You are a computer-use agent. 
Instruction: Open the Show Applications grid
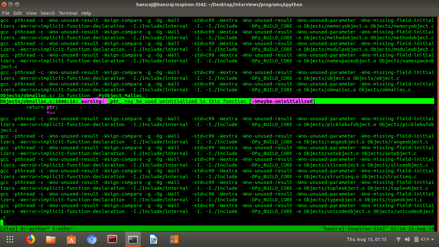[x=10, y=239]
